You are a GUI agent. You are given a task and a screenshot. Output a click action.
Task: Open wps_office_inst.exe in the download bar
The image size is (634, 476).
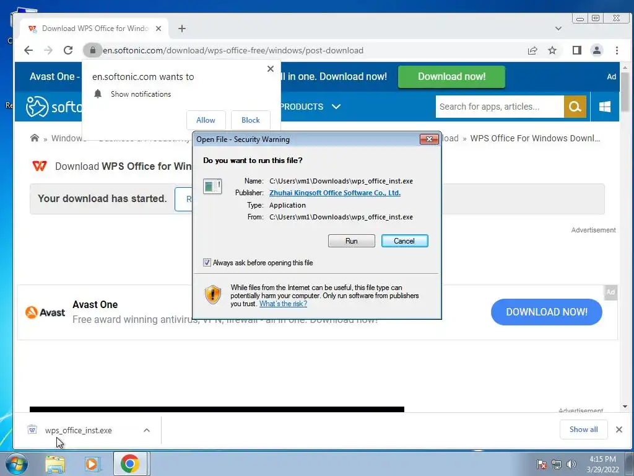coord(79,430)
